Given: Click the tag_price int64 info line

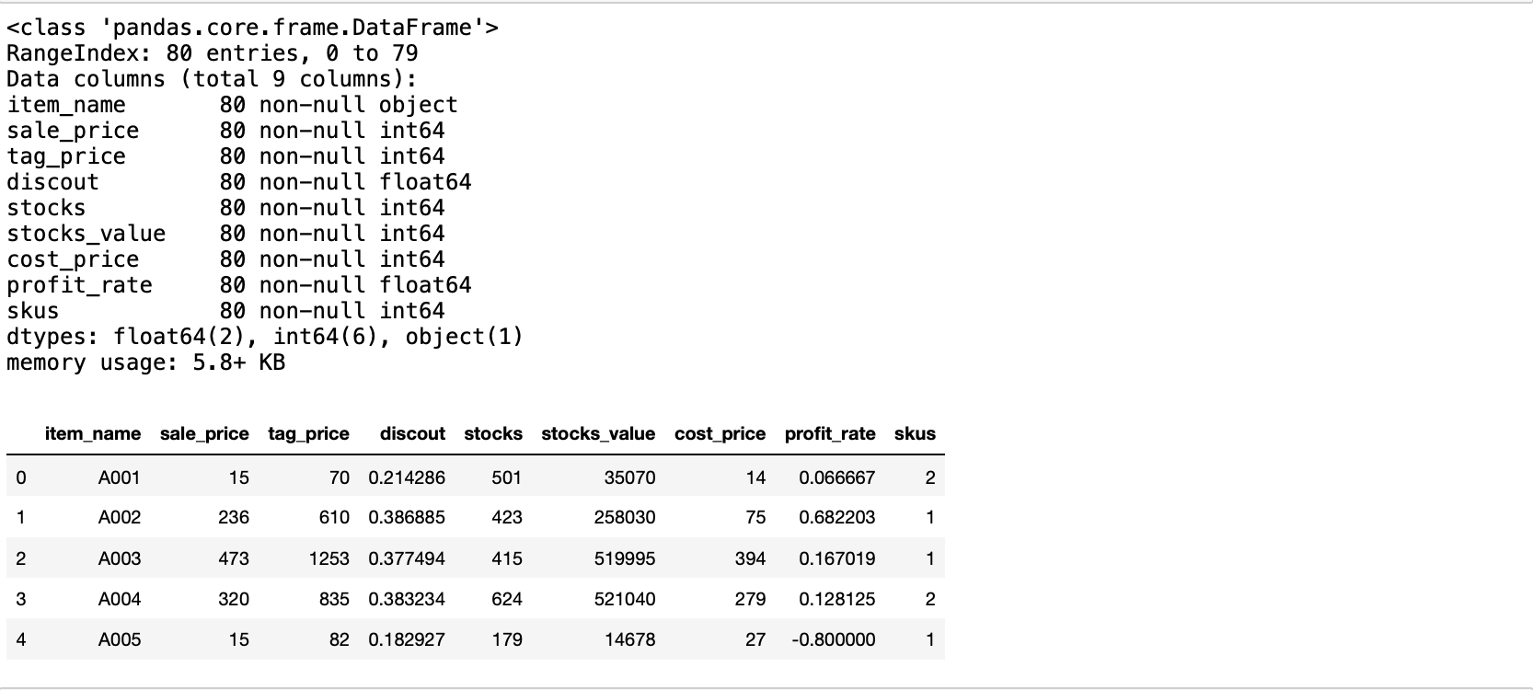Looking at the screenshot, I should click(225, 156).
